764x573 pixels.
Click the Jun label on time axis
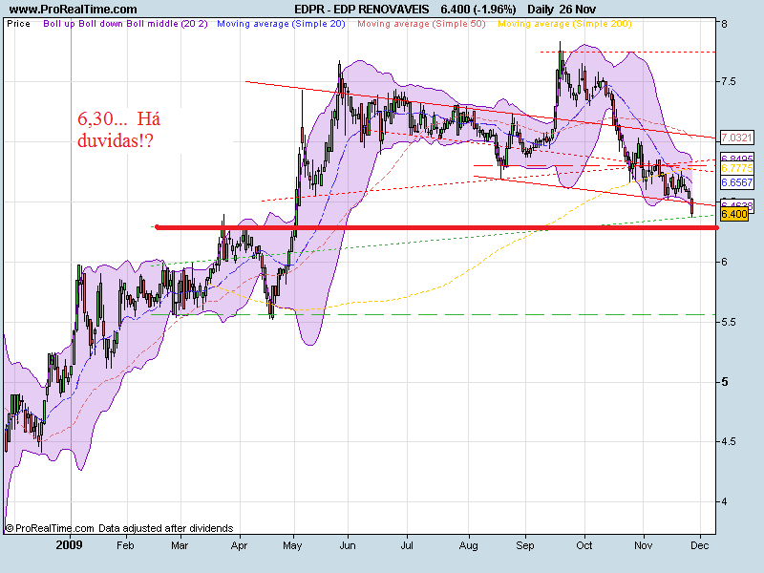coord(348,545)
